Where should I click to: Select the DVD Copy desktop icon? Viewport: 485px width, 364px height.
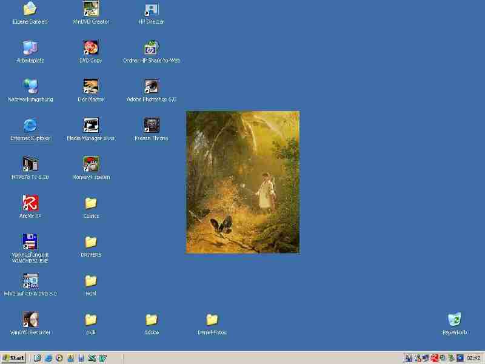(91, 48)
